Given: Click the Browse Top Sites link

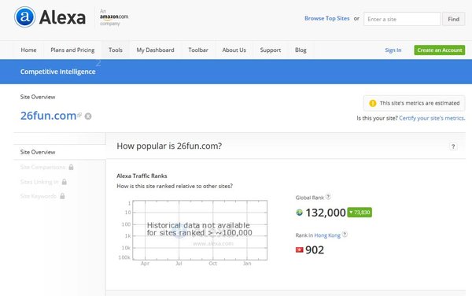Looking at the screenshot, I should click(327, 18).
